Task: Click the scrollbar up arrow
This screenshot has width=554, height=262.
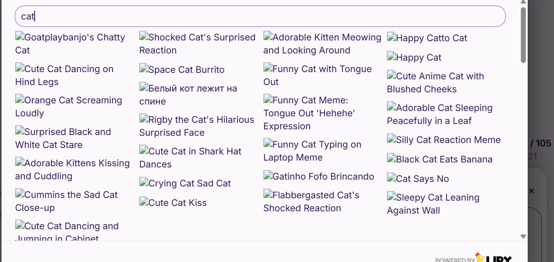Action: 523,2
